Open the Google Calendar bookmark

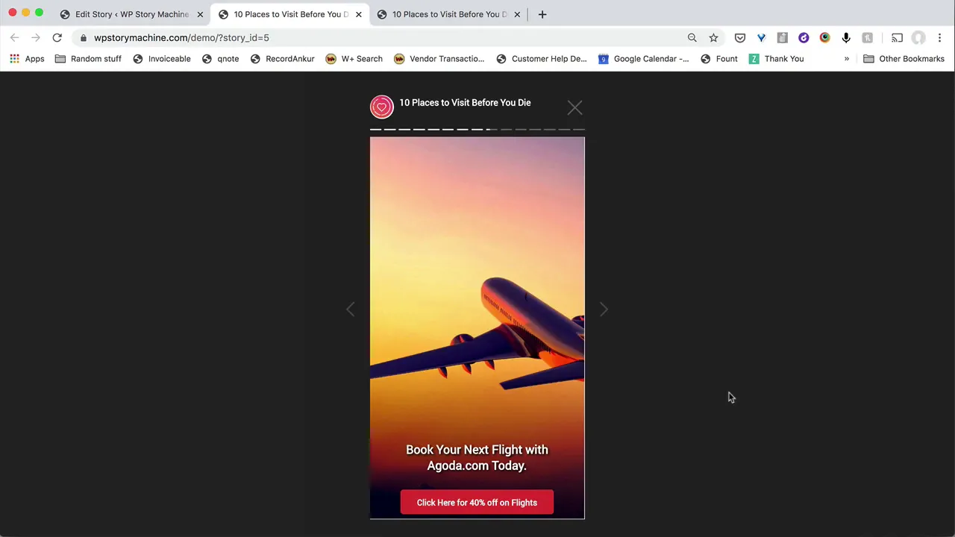643,59
